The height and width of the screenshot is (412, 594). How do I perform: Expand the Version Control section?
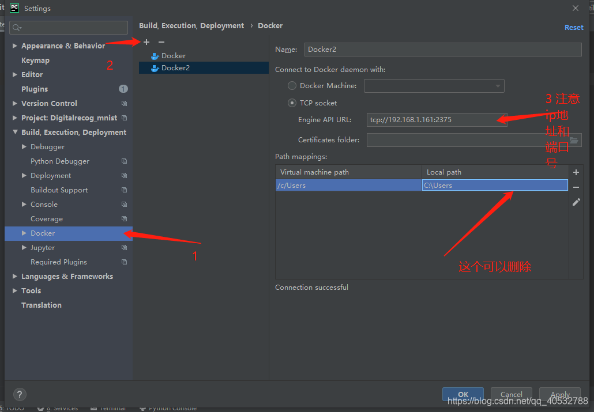click(x=15, y=103)
